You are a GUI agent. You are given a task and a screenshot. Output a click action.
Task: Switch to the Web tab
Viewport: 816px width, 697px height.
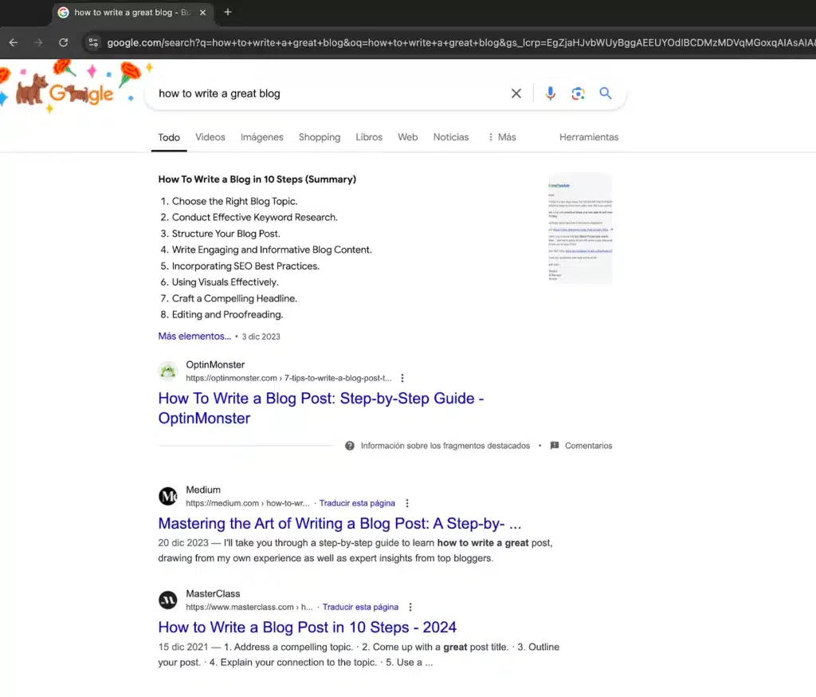(x=407, y=137)
